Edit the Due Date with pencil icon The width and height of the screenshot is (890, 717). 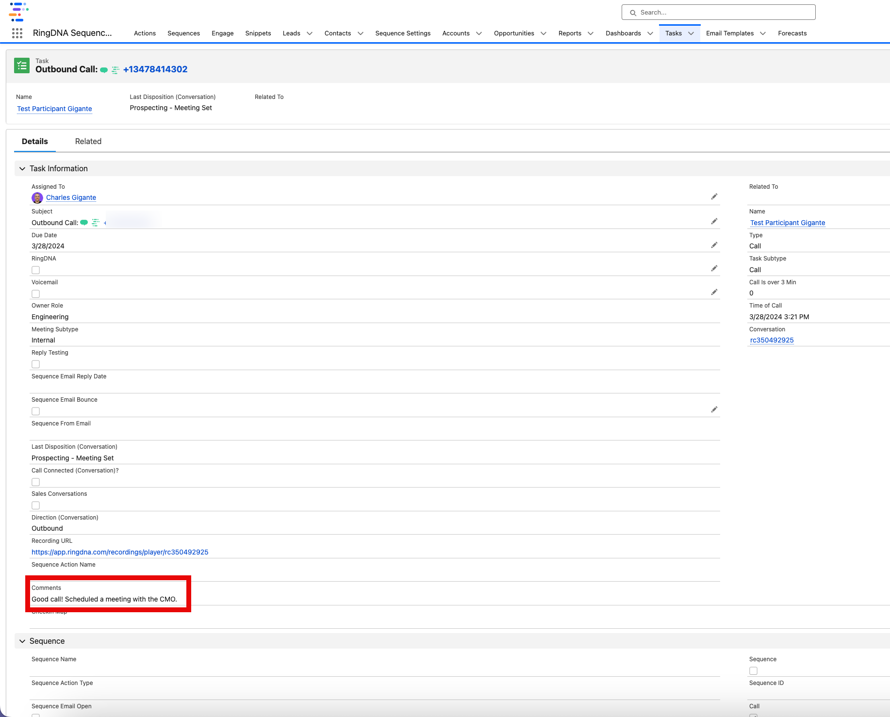714,245
